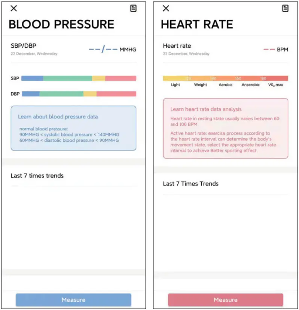Select the Light heart rate zone label
Viewport: 299px width, 310px height.
pos(175,85)
